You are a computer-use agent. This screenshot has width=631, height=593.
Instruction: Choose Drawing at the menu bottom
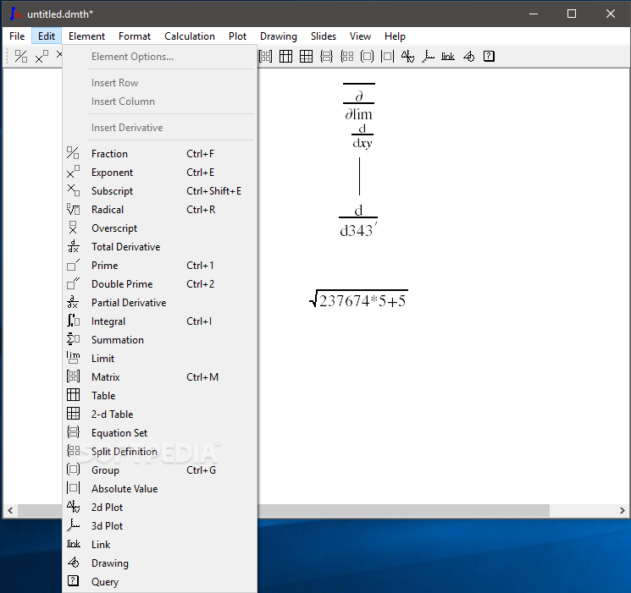tap(160, 563)
